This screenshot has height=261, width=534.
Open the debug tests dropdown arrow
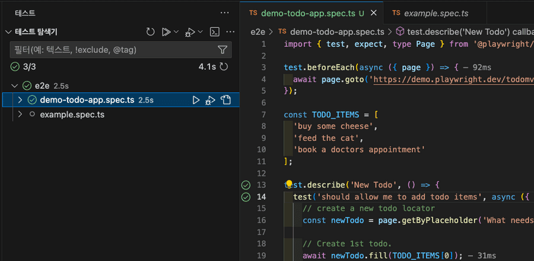pyautogui.click(x=201, y=32)
